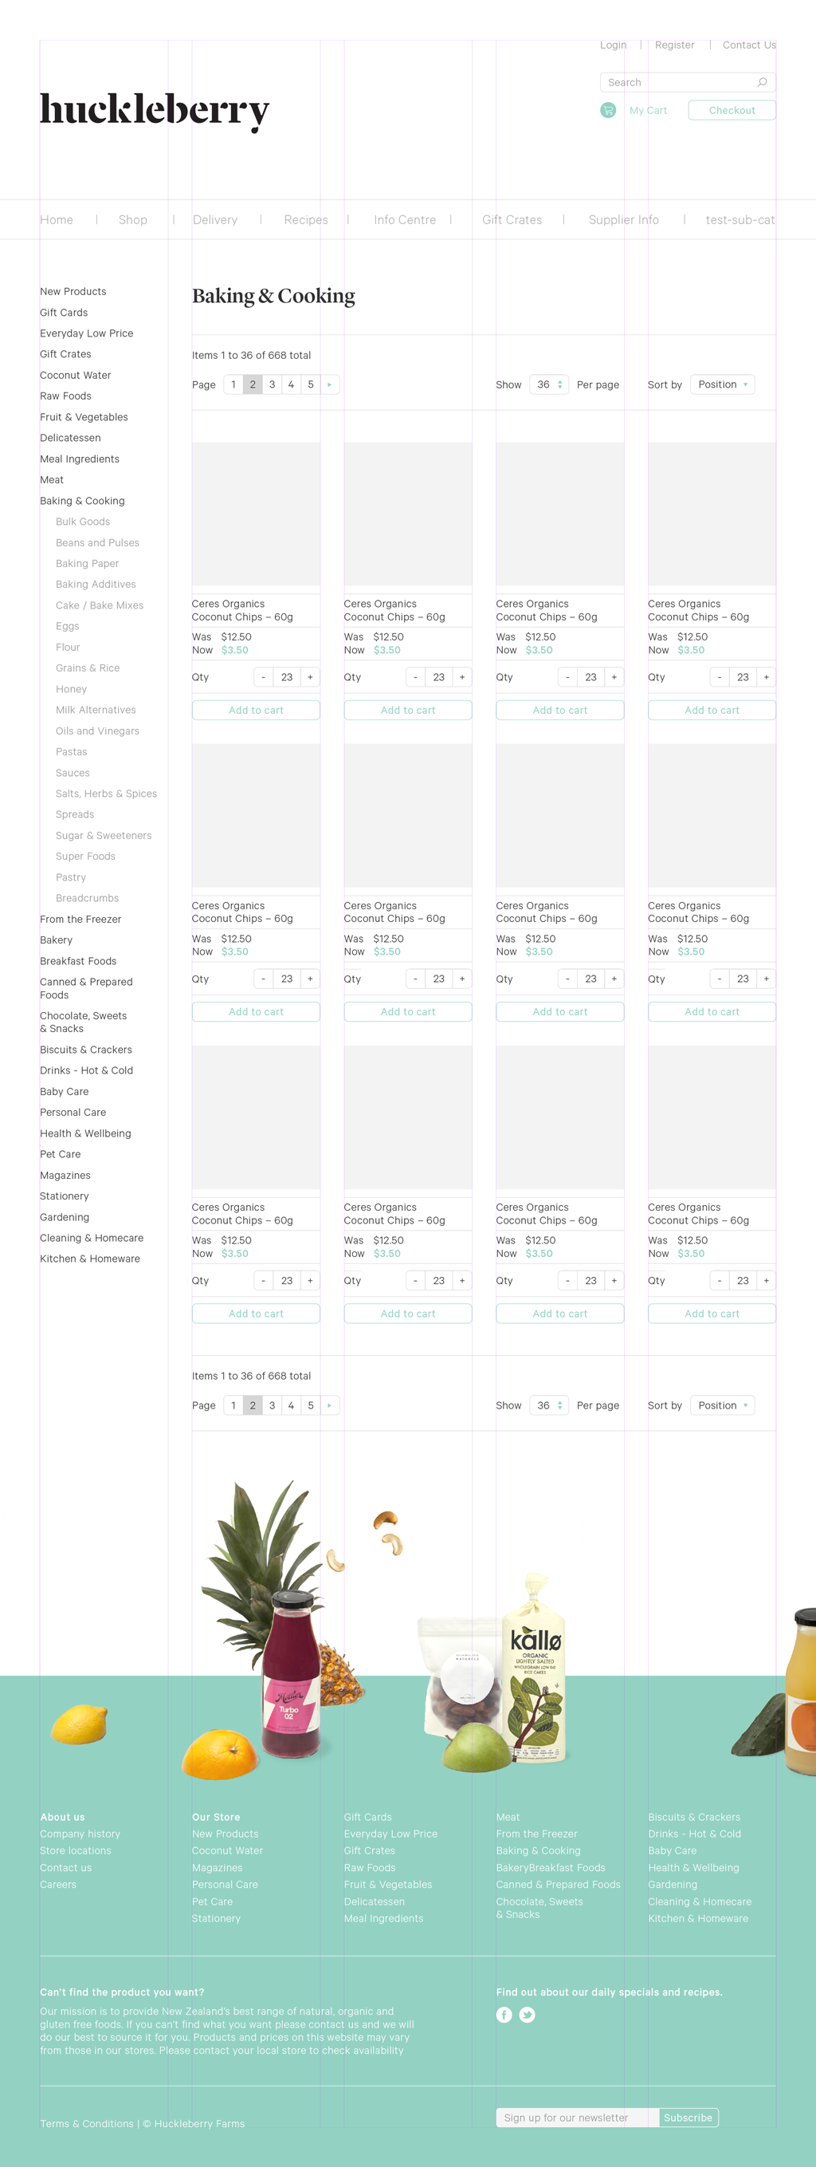Click in the Search input field
Viewport: 816px width, 2167px height.
(677, 82)
